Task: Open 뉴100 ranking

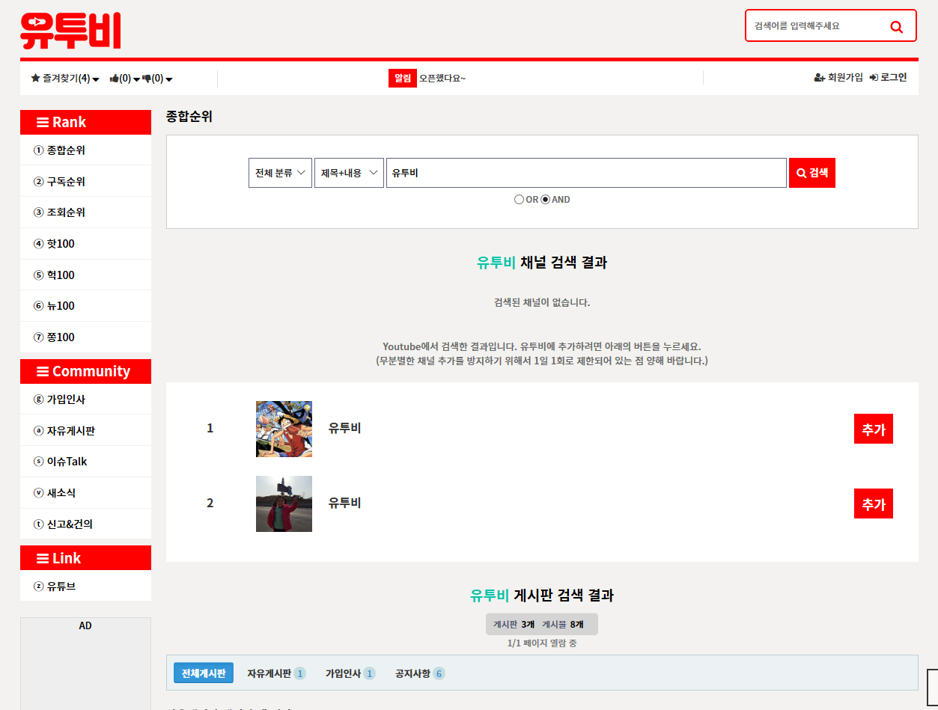Action: pos(85,306)
